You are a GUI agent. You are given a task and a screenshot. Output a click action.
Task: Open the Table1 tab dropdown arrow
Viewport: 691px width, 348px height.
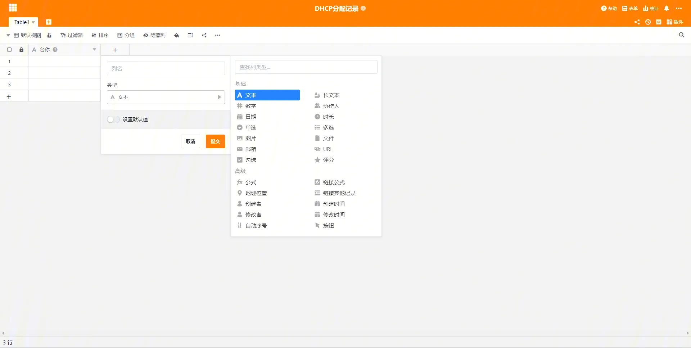point(33,22)
